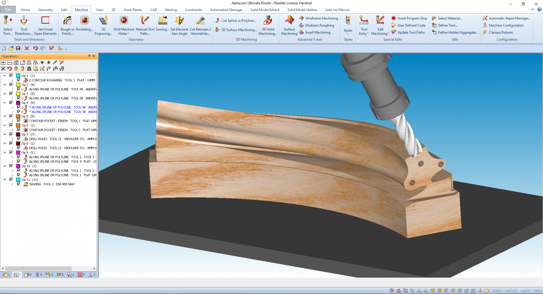543x294 pixels.
Task: Click the Update Tool Paths button
Action: point(408,32)
